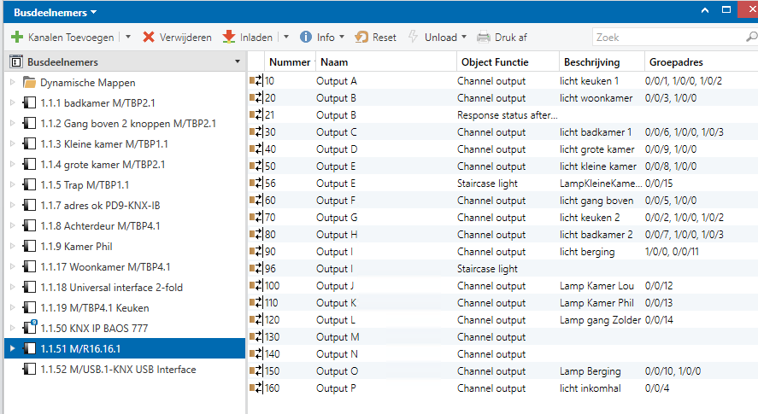Expand the 1.1.50 KNX IP BAOS 777 node
This screenshot has height=414, width=758.
(x=12, y=329)
